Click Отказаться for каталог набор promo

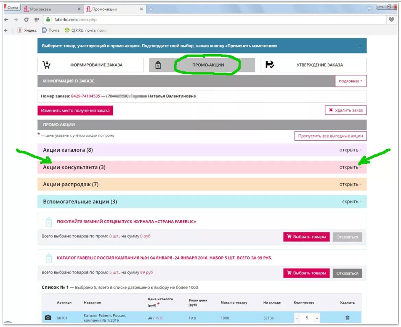(347, 273)
